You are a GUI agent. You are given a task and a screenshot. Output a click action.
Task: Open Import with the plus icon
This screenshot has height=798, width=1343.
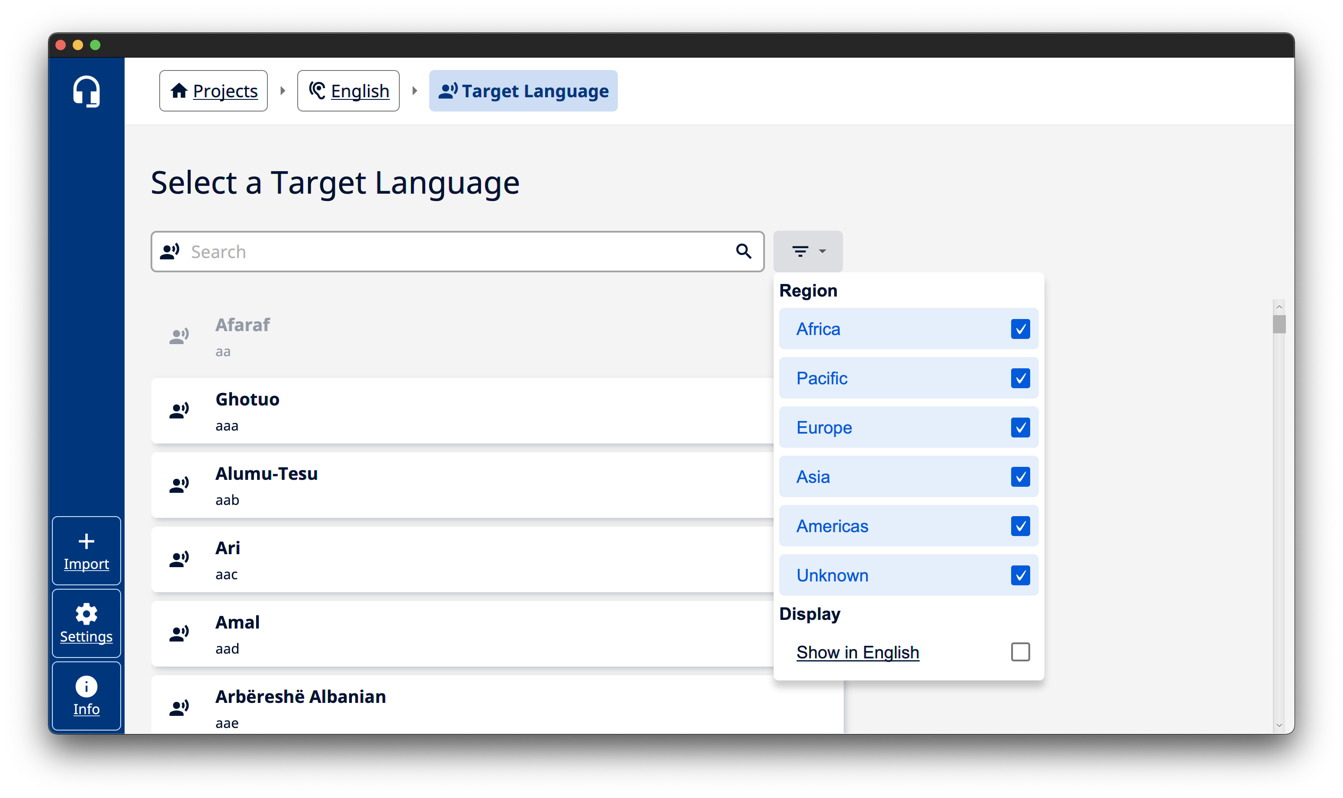(86, 542)
